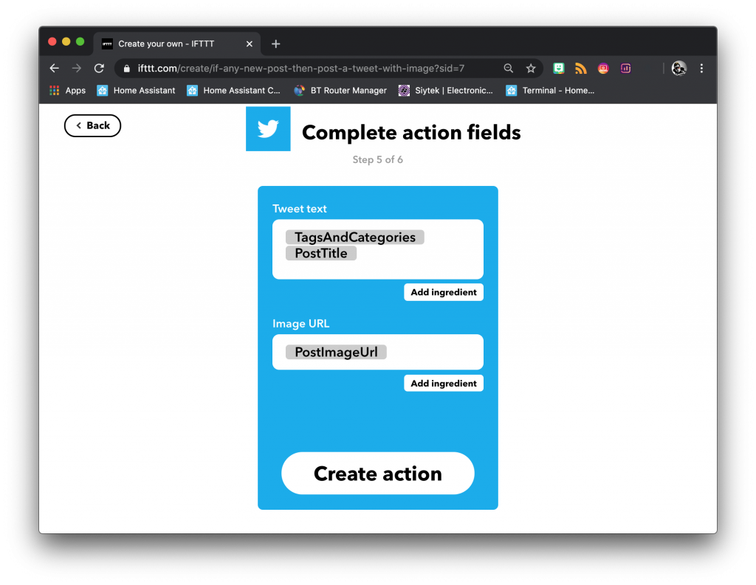Select the PostImageUrl ingredient chip
756x585 pixels.
pos(336,352)
